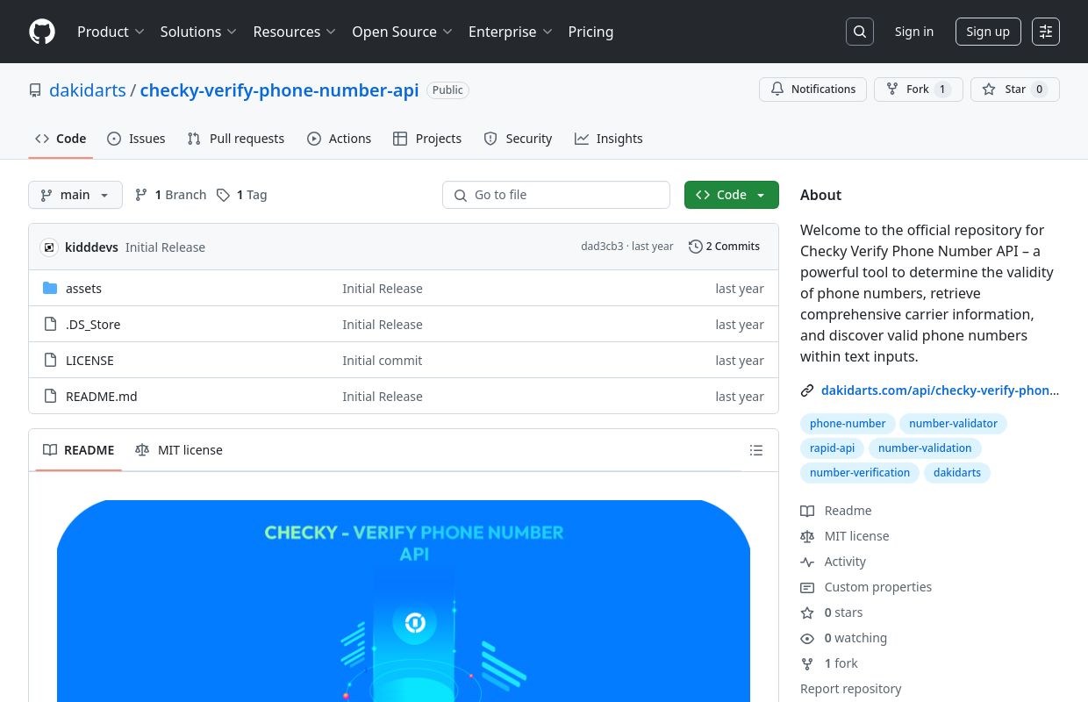Open the kidddevs author link
This screenshot has height=702, width=1088.
91,247
